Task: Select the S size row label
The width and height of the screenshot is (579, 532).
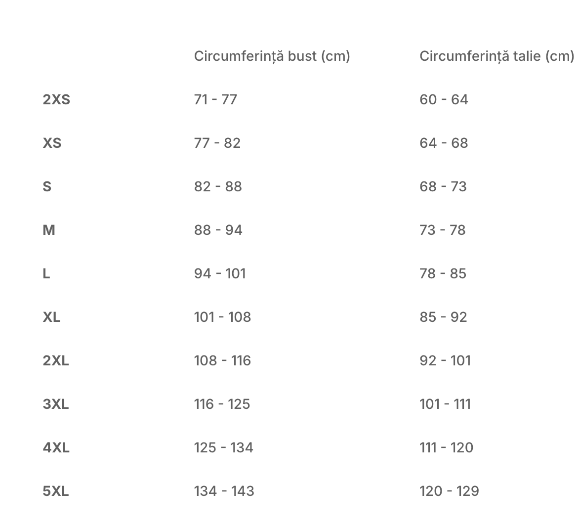Action: click(47, 186)
